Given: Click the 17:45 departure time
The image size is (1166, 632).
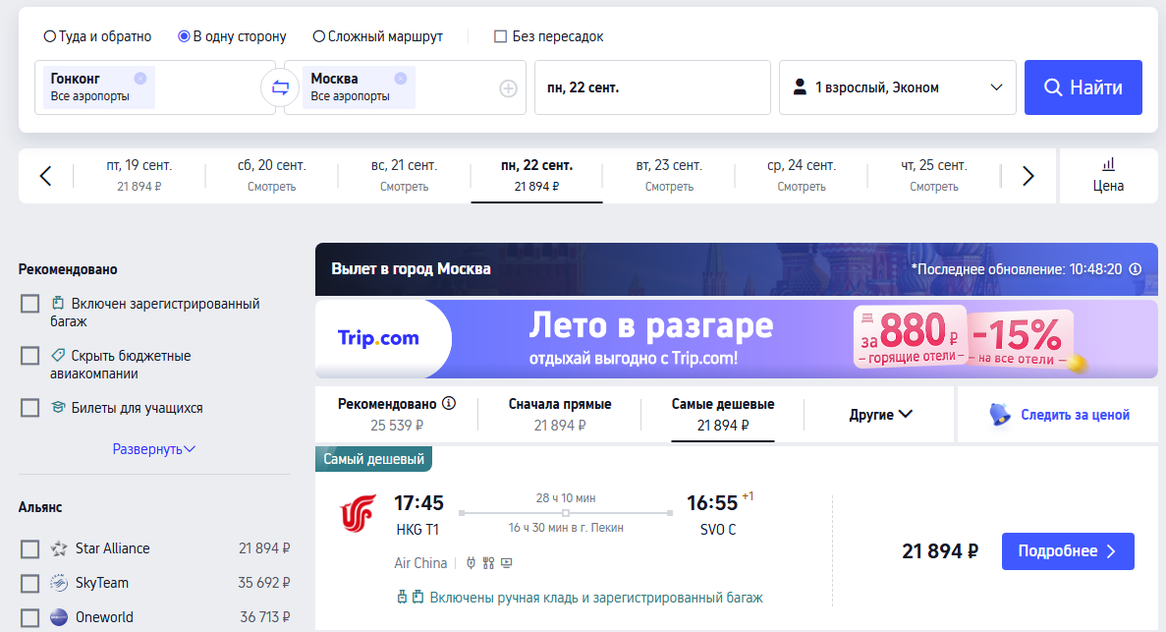Looking at the screenshot, I should pos(418,503).
